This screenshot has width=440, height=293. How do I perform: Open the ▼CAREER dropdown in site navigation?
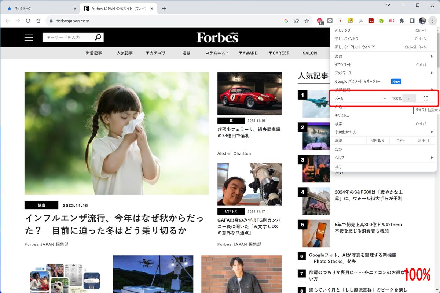279,53
